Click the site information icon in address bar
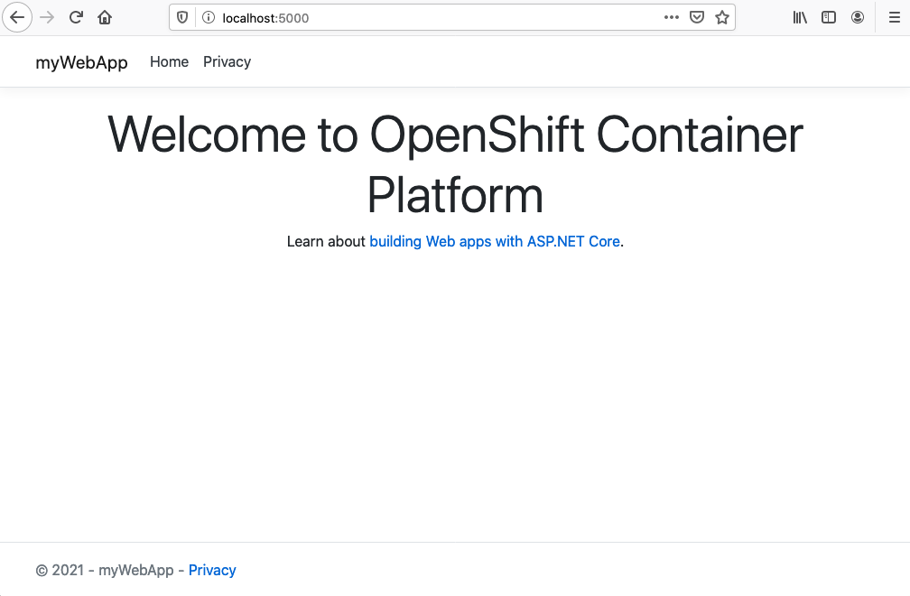This screenshot has height=596, width=910. (x=208, y=16)
